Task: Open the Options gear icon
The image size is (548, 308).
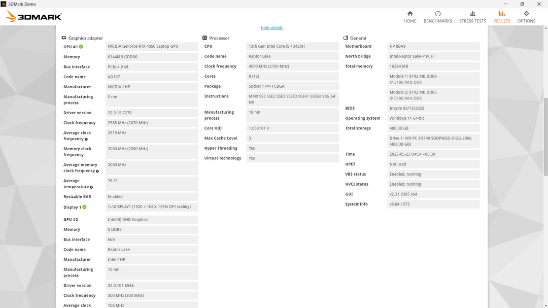Action: point(526,14)
